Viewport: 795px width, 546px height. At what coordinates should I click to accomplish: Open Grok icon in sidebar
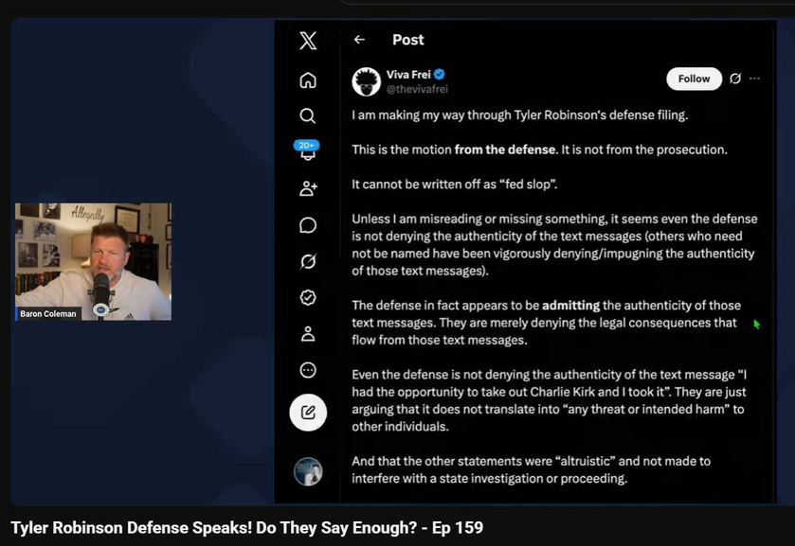[x=308, y=261]
